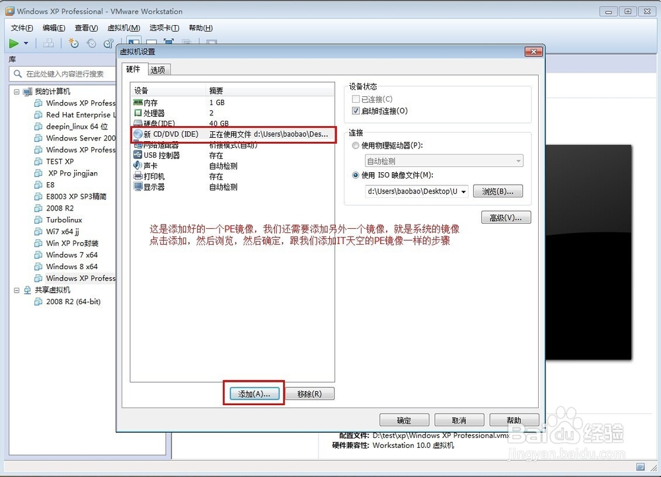Click the 添加(A)... button
Screen dimensions: 661x477
point(254,394)
